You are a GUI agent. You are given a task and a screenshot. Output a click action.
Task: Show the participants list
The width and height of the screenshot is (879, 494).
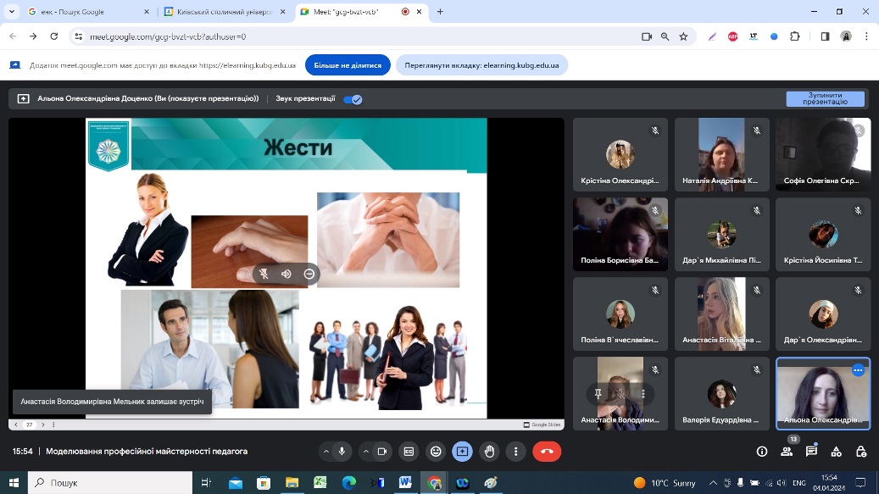tap(787, 452)
